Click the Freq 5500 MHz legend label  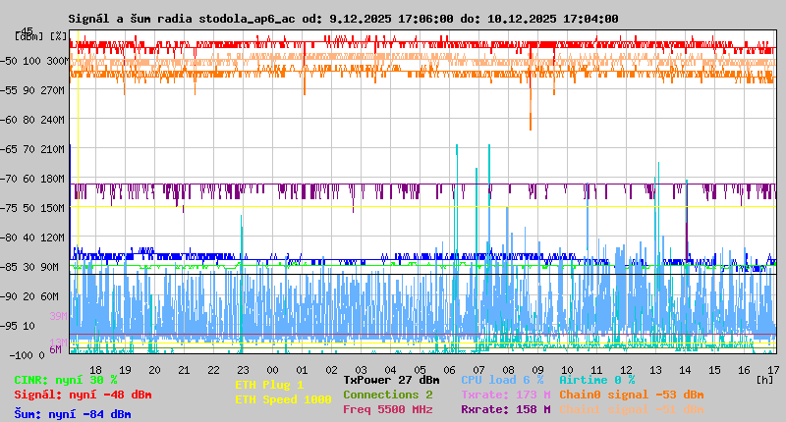tap(387, 409)
